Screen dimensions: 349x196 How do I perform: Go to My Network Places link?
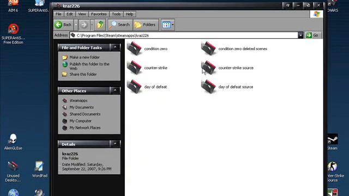pyautogui.click(x=85, y=128)
